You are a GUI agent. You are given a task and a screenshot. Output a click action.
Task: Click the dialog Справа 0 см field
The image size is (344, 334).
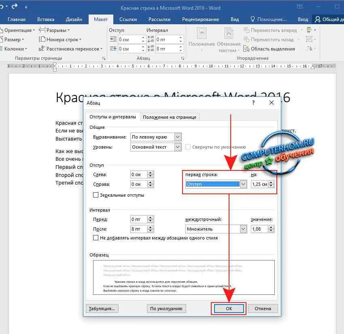[139, 184]
